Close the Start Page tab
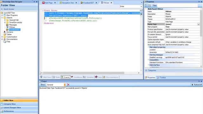This screenshot has height=114, width=203. (x=55, y=3)
